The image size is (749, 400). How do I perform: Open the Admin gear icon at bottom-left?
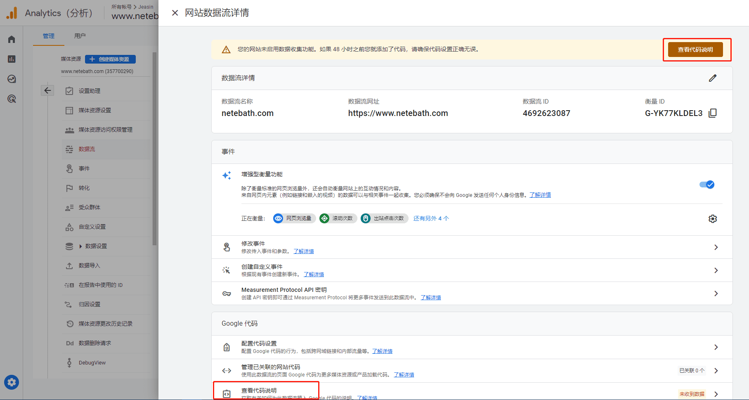[12, 382]
